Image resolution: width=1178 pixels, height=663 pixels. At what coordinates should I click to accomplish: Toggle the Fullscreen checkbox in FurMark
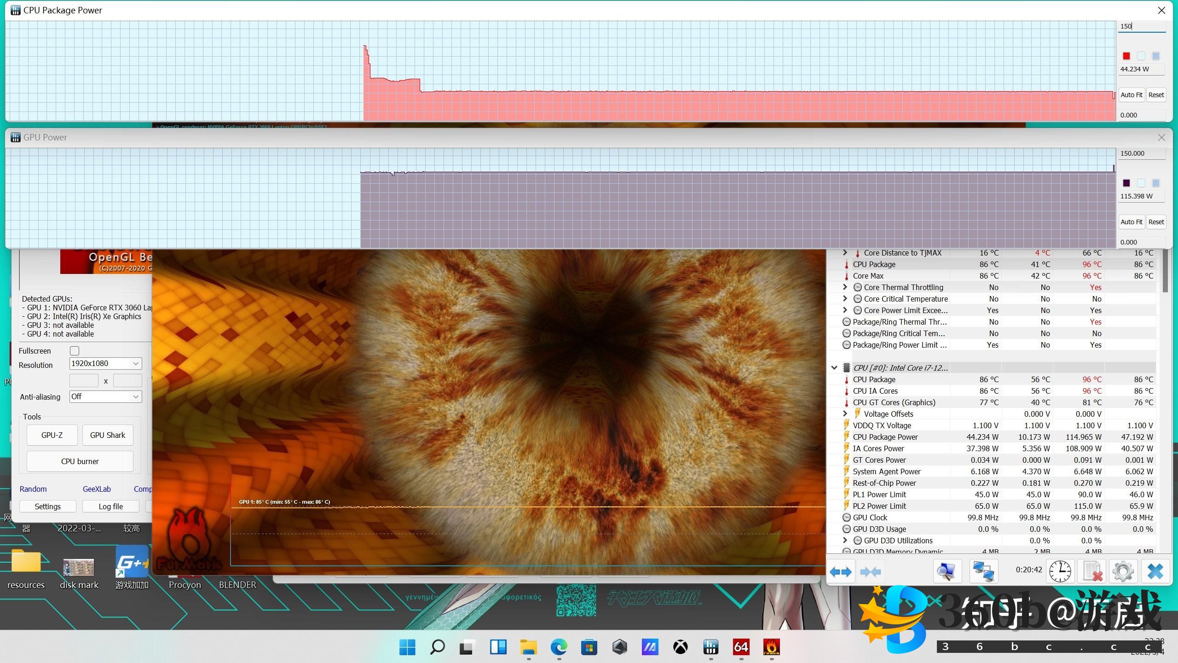click(x=75, y=351)
